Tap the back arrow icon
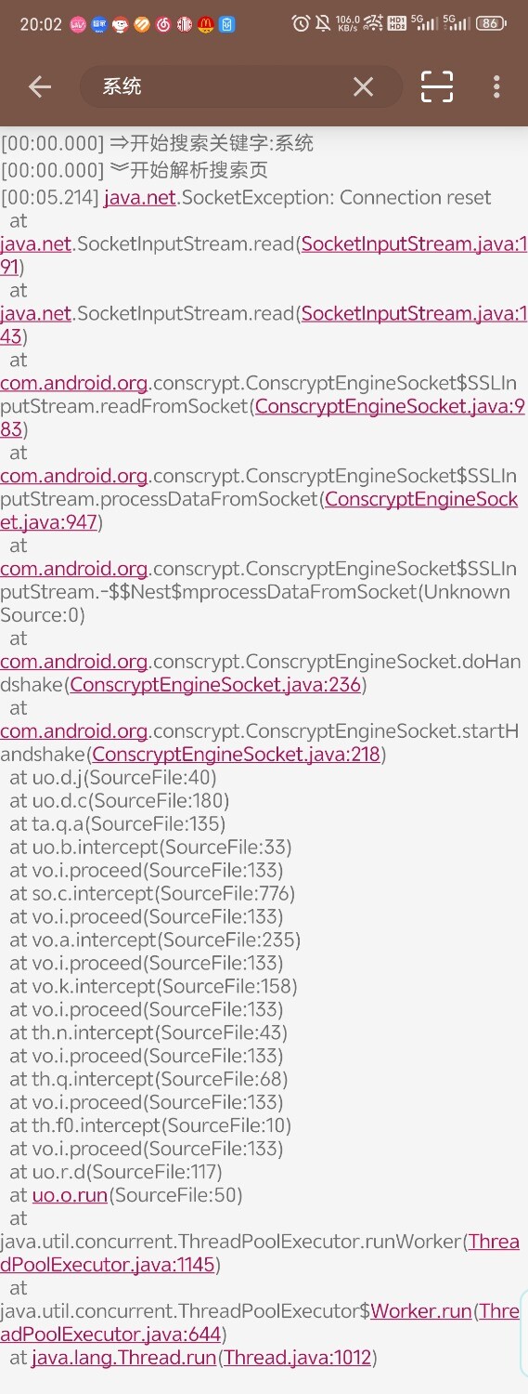This screenshot has width=528, height=1394. [x=39, y=87]
